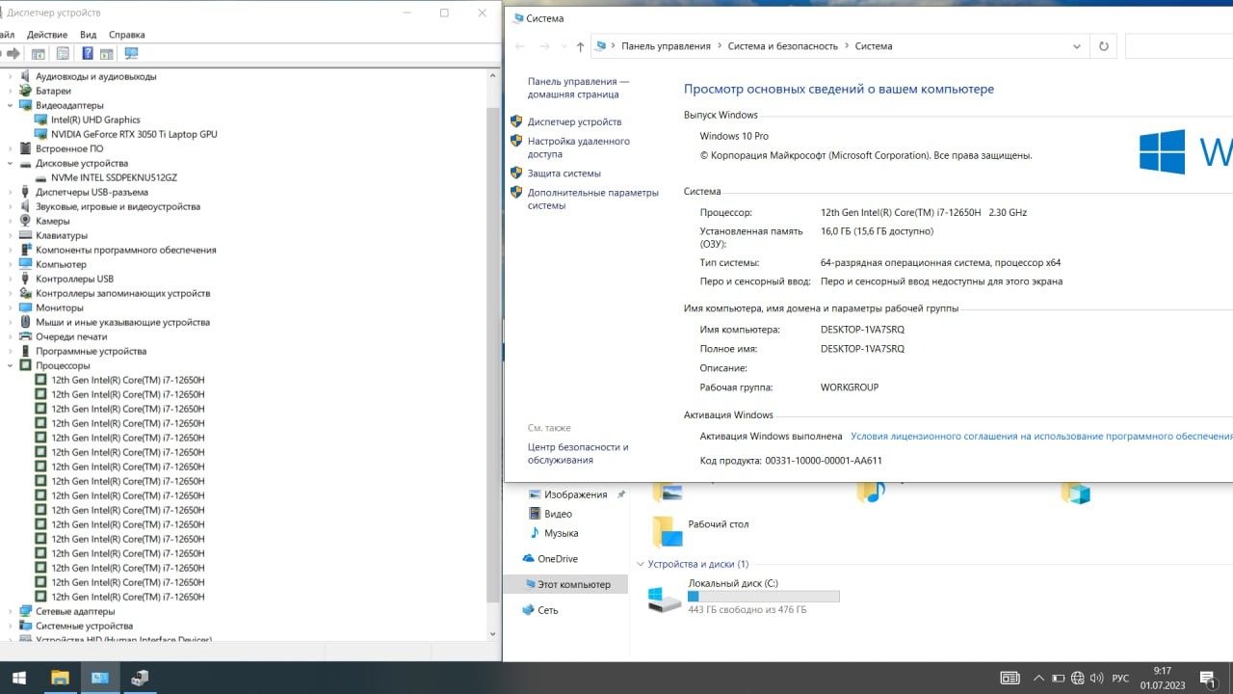Screen dimensions: 1233x694
Task: Click the show/hide action pane toolbar icon
Action: [107, 54]
